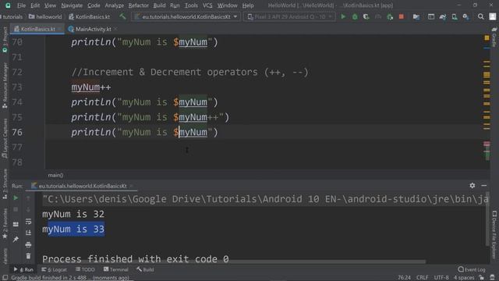Open the Logcat tool window

[54, 269]
